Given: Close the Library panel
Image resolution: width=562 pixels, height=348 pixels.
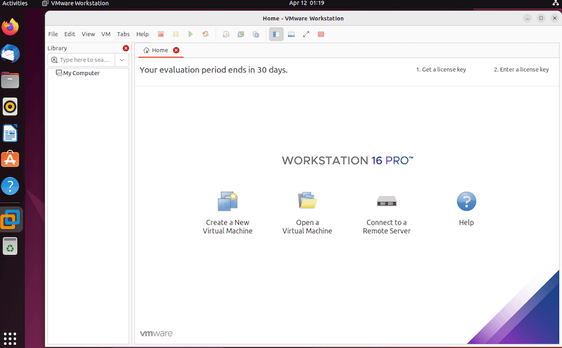Looking at the screenshot, I should 126,48.
